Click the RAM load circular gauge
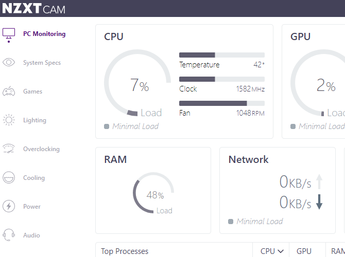The image size is (345, 257). click(154, 194)
